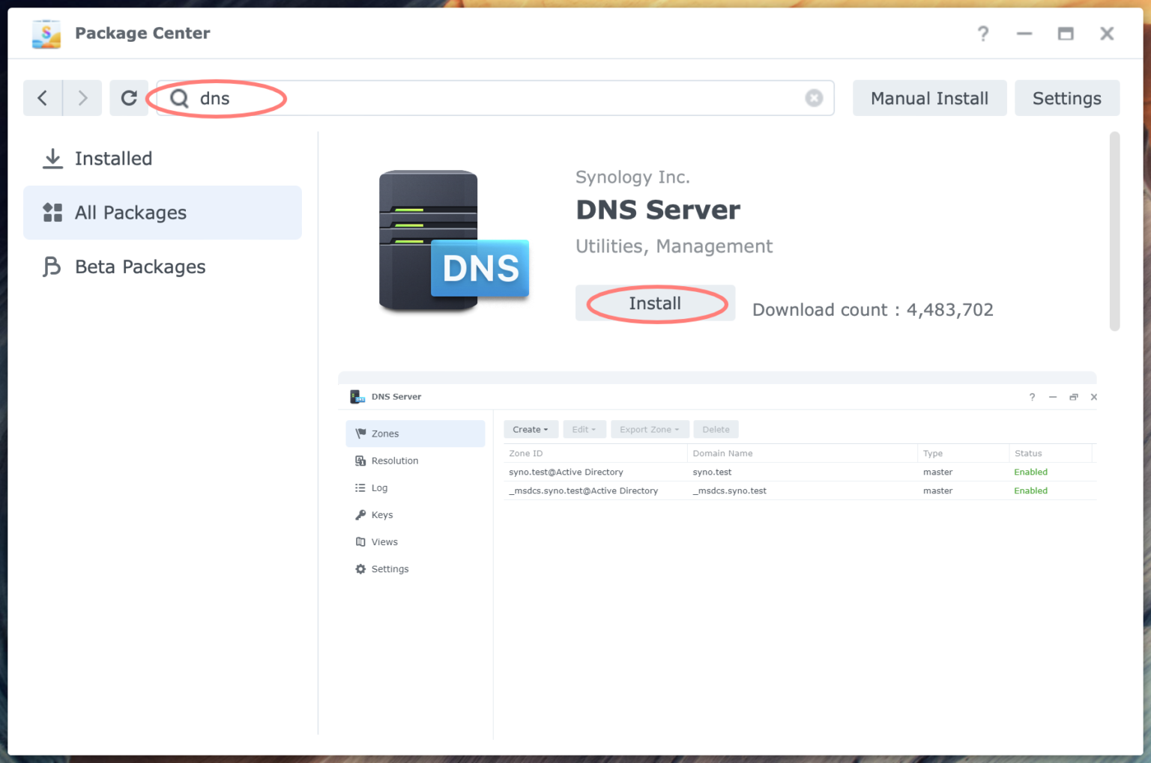The width and height of the screenshot is (1151, 763).
Task: Open the Manual Install dialog
Action: coord(929,98)
